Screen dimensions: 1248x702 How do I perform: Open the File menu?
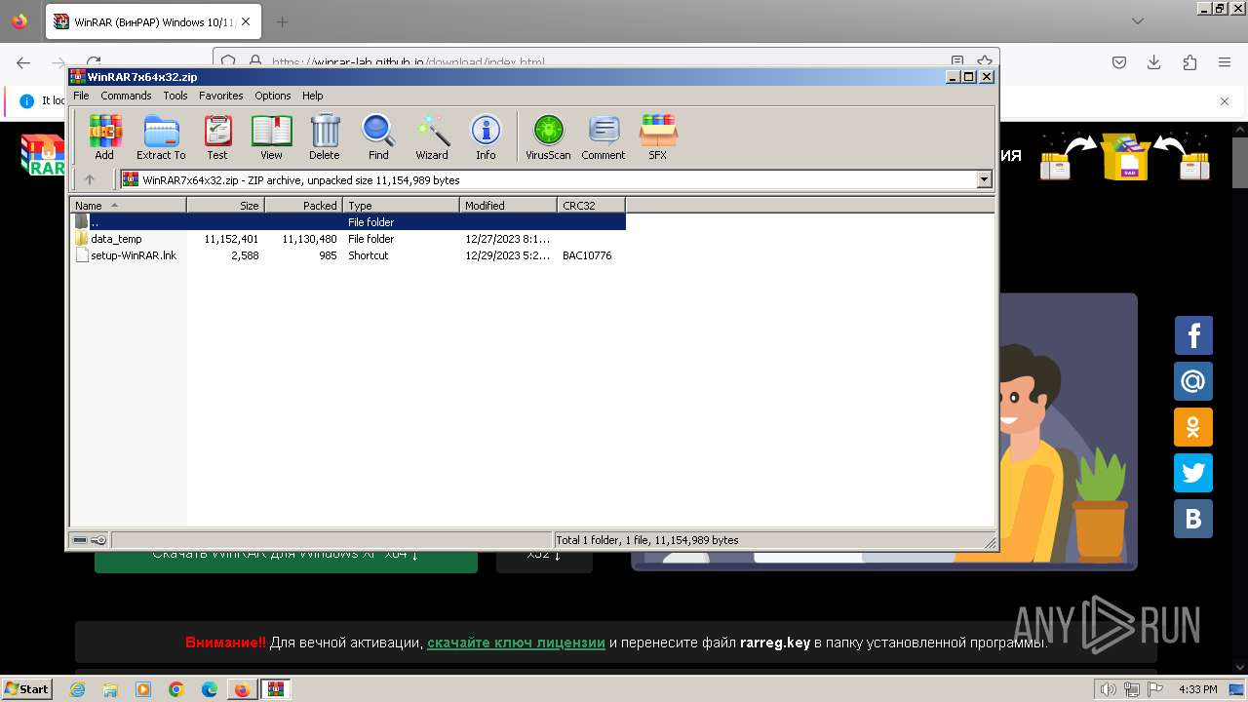click(x=81, y=96)
